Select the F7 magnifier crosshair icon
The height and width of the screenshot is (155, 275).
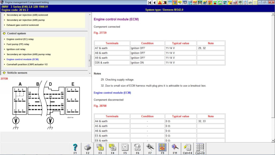point(150,147)
